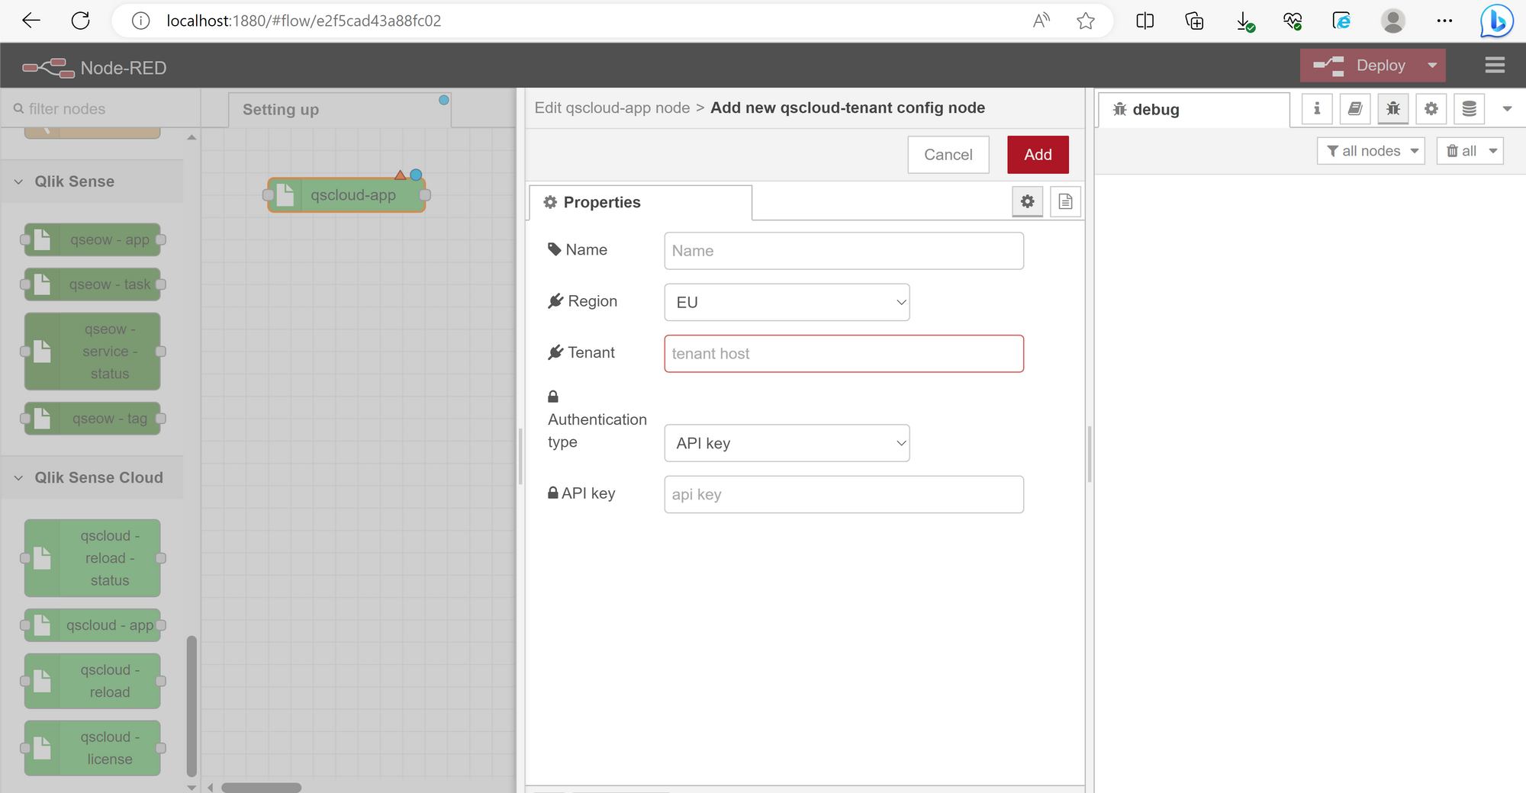1526x793 pixels.
Task: Open browser Settings and more menu
Action: tap(1444, 21)
